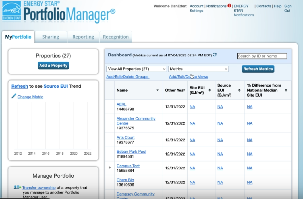
Task: Click the dashboard refresh arrows icon
Action: click(215, 55)
